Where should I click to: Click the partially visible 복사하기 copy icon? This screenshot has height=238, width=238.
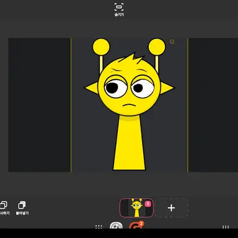coord(4,208)
